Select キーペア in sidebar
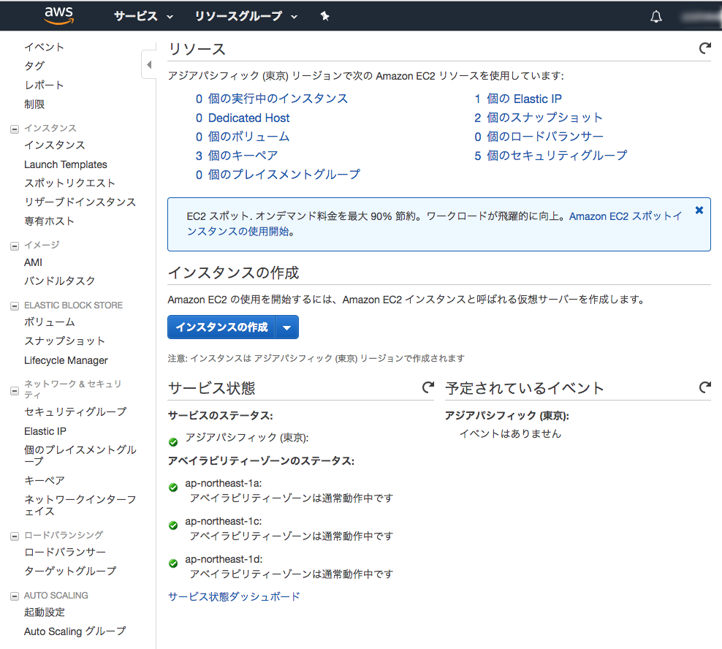This screenshot has width=722, height=649. [44, 481]
